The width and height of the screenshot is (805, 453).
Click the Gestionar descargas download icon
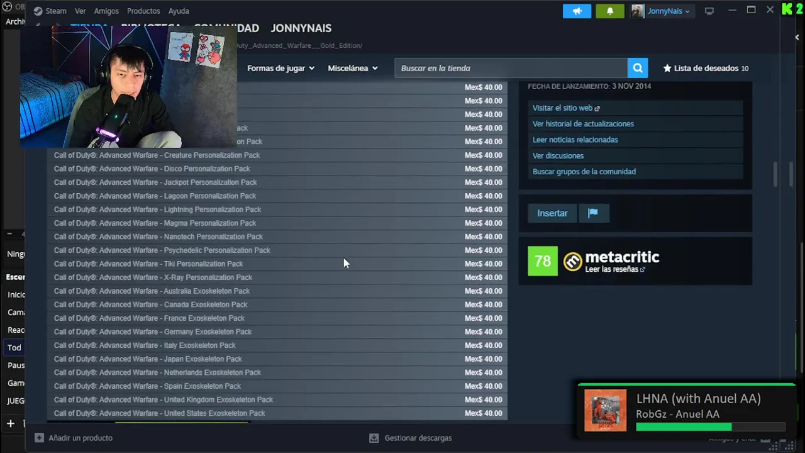pos(374,438)
